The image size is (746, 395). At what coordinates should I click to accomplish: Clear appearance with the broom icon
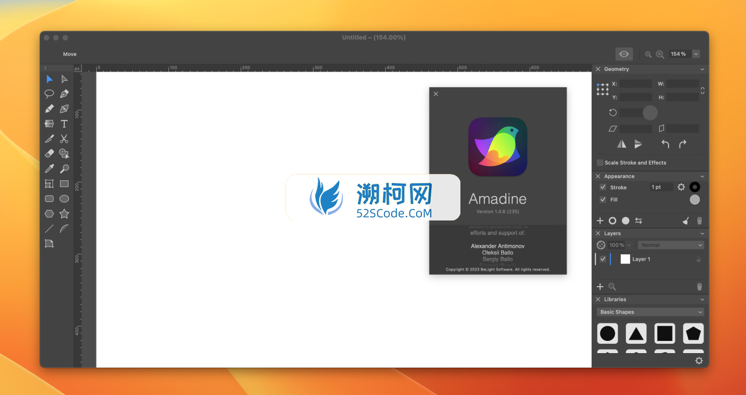pyautogui.click(x=686, y=221)
